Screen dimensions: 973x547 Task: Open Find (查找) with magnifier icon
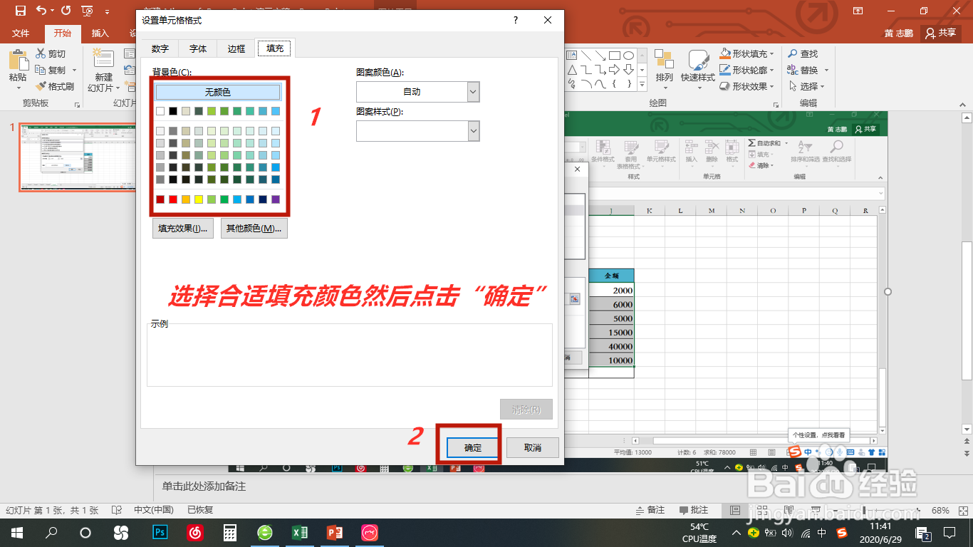pos(793,54)
